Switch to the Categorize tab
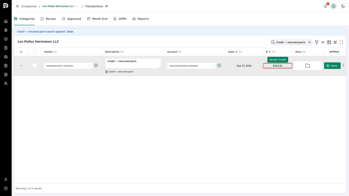 (x=24, y=19)
